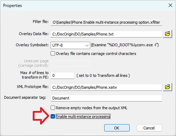
Task: Edit the XML Prototype file path field
Action: pyautogui.click(x=106, y=87)
